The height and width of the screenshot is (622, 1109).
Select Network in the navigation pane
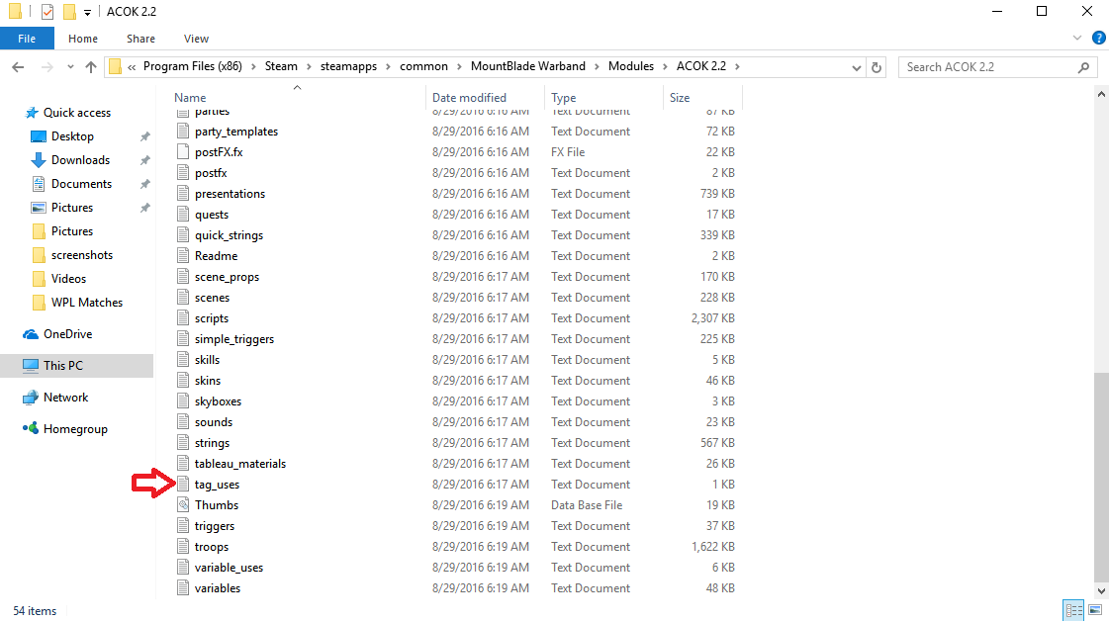point(65,398)
